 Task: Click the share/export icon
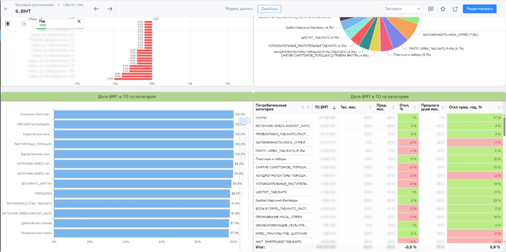coord(455,9)
